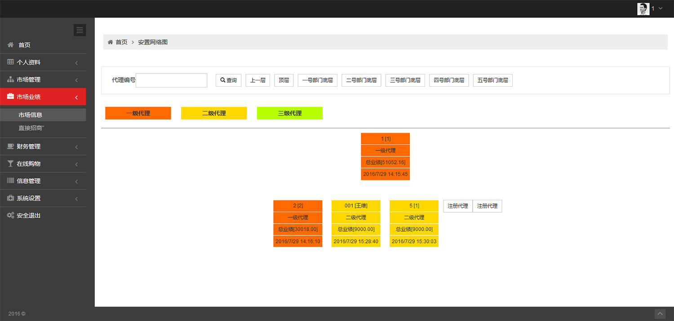Image resolution: width=674 pixels, height=321 pixels.
Task: Toggle the sidebar hamburger menu button
Action: [x=80, y=30]
